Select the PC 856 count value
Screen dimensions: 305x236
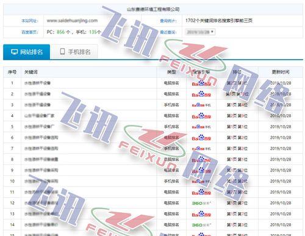pyautogui.click(x=60, y=32)
